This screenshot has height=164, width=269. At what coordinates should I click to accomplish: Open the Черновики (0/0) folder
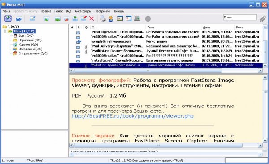click(x=30, y=40)
